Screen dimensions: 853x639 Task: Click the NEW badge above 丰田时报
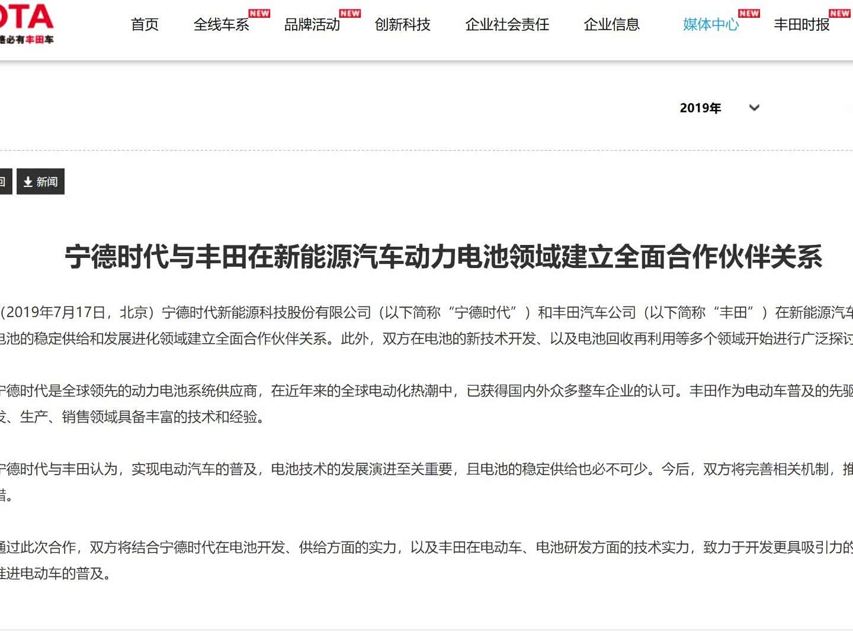839,13
